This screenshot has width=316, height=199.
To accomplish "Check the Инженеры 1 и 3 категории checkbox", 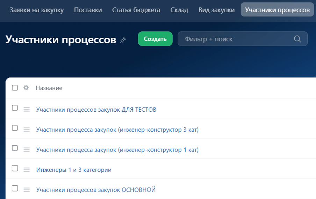I will pyautogui.click(x=15, y=168).
